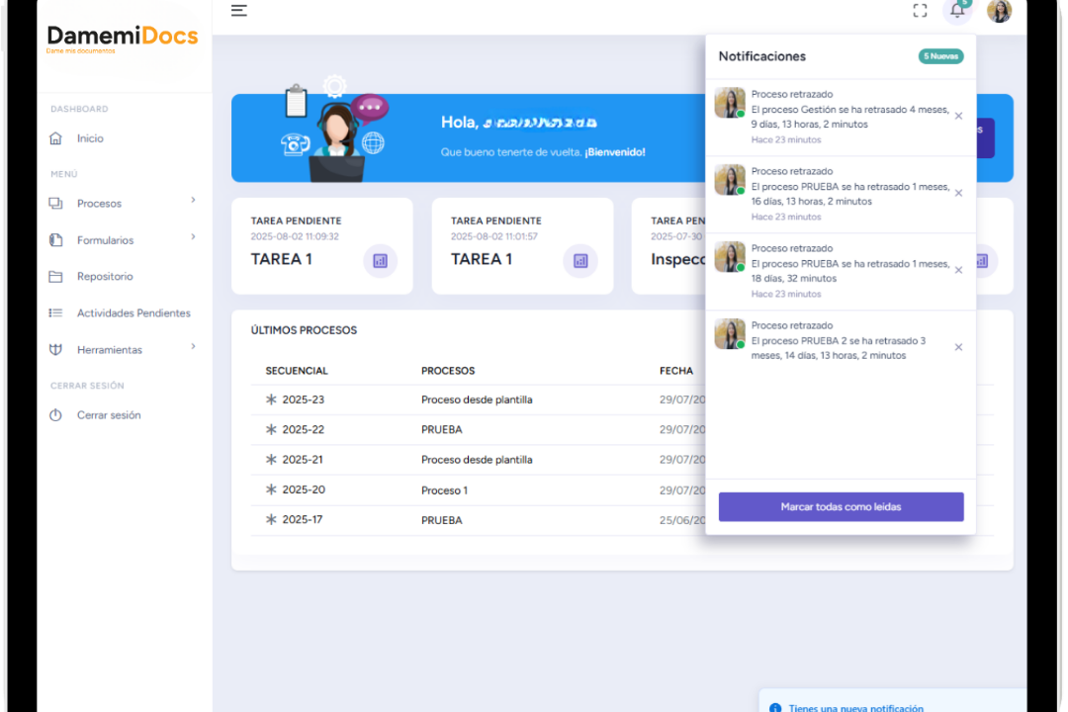
Task: Dismiss the PRUEBA 2 delay notification
Action: (957, 346)
